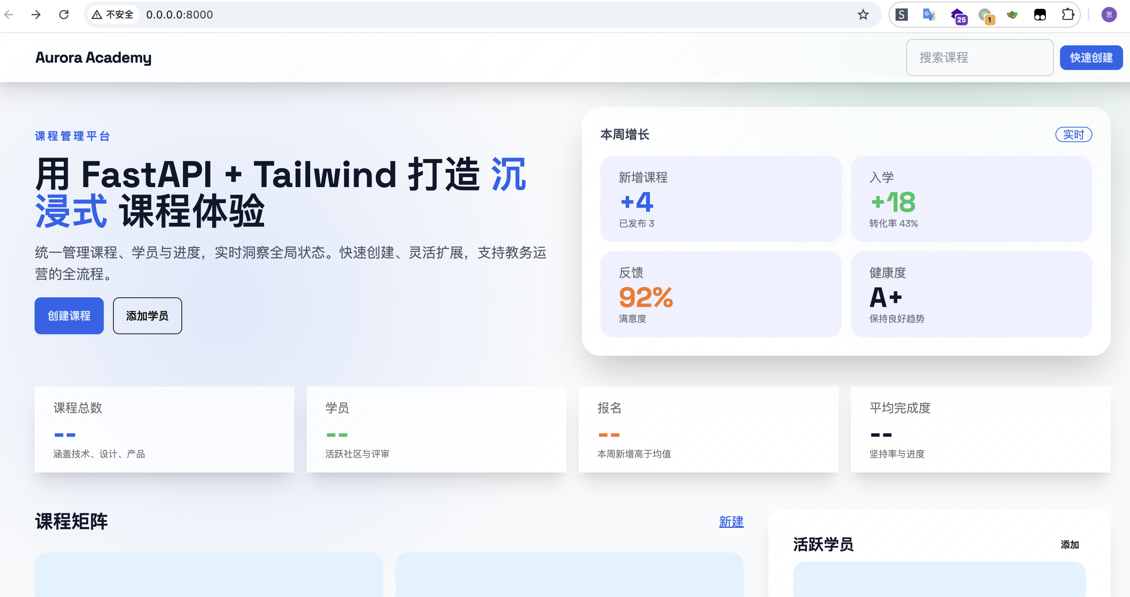Screen dimensions: 1130x597
Task: Open the theater masks extension
Action: 1012,15
